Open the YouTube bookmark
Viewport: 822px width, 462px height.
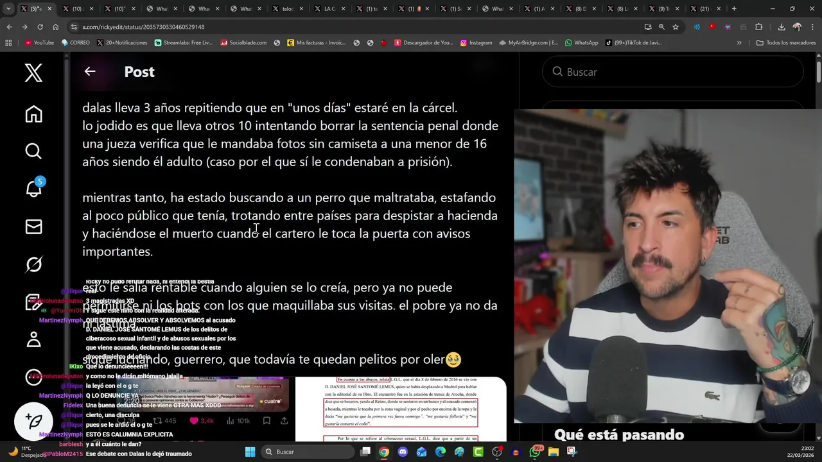click(x=39, y=43)
